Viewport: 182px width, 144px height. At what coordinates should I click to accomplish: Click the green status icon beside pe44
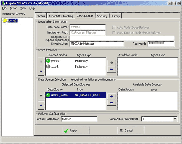point(48,61)
